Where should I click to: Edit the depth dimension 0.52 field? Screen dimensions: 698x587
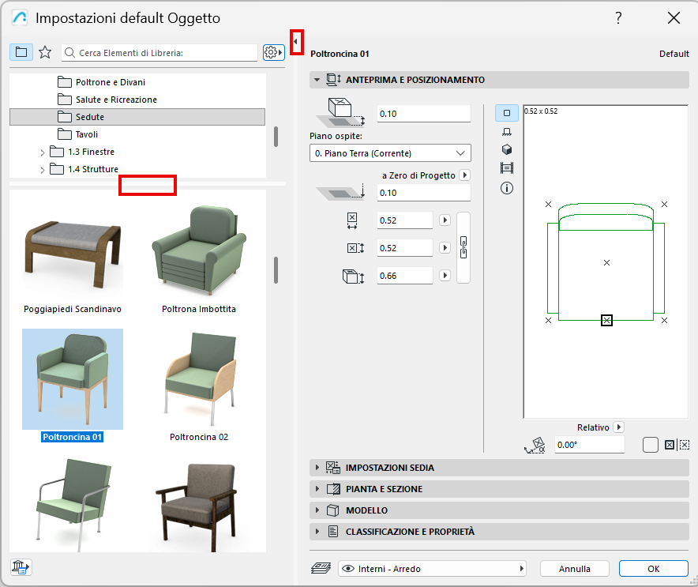coord(404,248)
